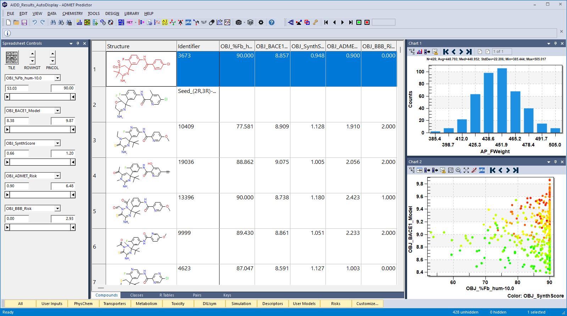
Task: Click the Undo arrow icon
Action: [34, 22]
